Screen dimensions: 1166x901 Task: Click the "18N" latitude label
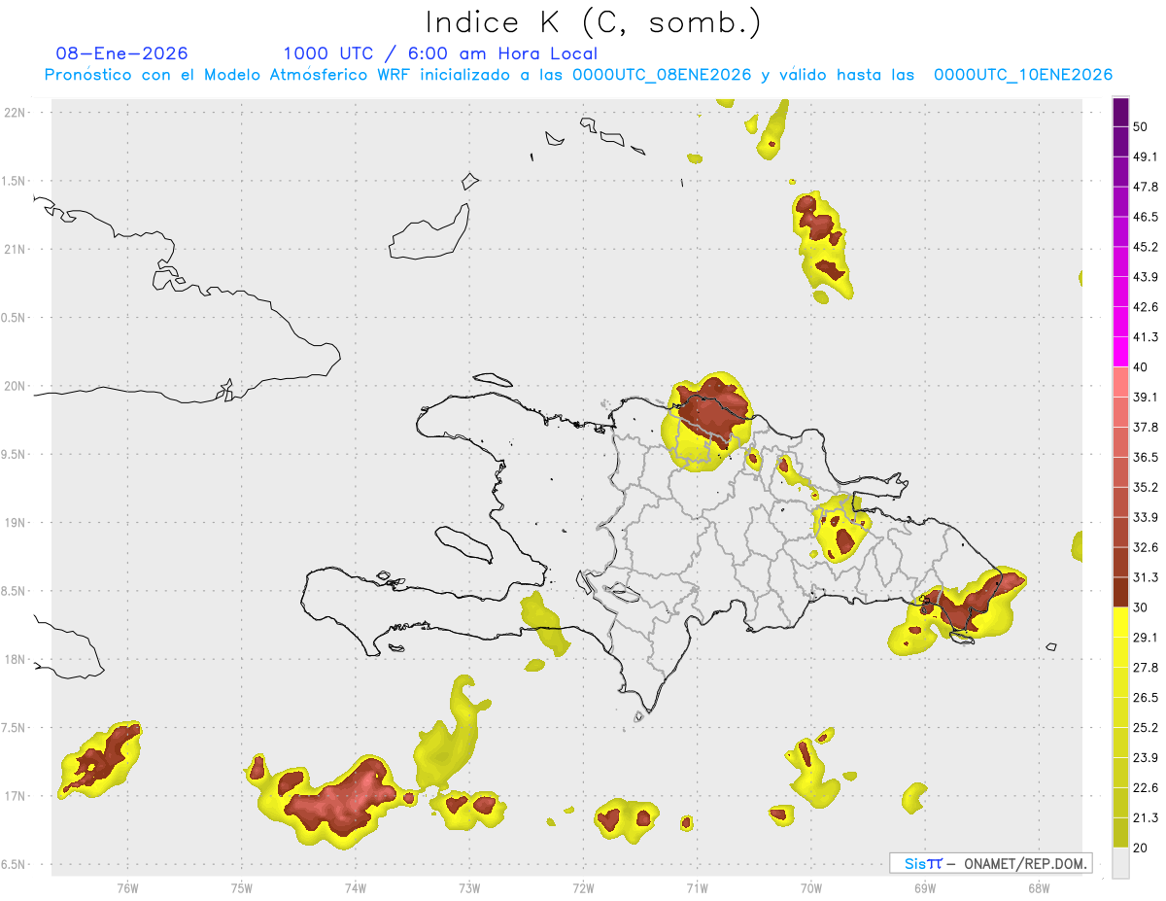(17, 660)
